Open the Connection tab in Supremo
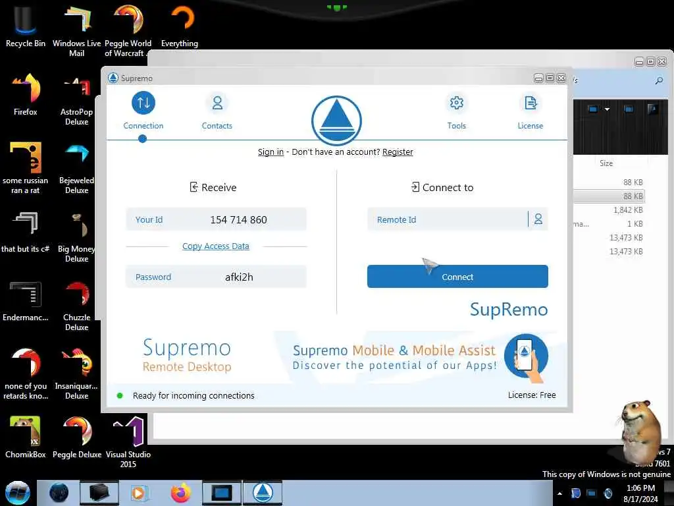The width and height of the screenshot is (674, 506). point(143,111)
